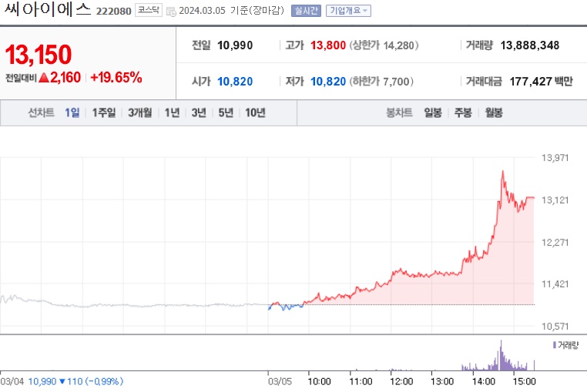
Task: Click the tallest volume bar
Action: (x=501, y=355)
